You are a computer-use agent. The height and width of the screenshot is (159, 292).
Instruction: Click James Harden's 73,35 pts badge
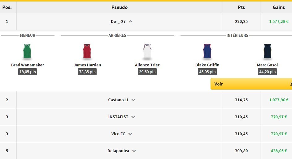[x=87, y=72]
